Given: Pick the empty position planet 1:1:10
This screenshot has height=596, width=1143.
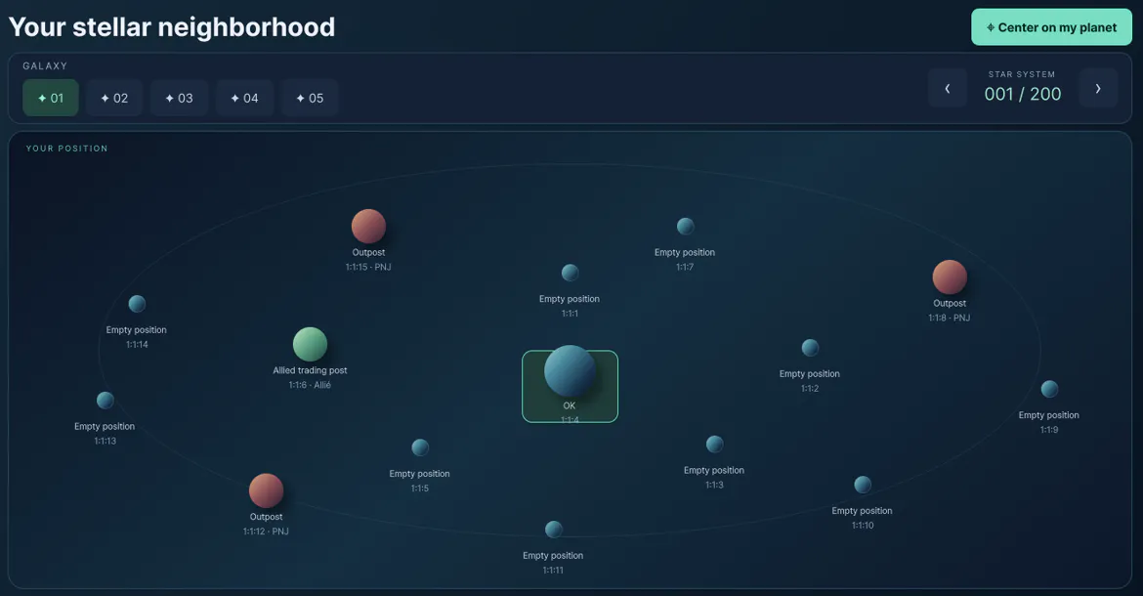Looking at the screenshot, I should pos(863,485).
